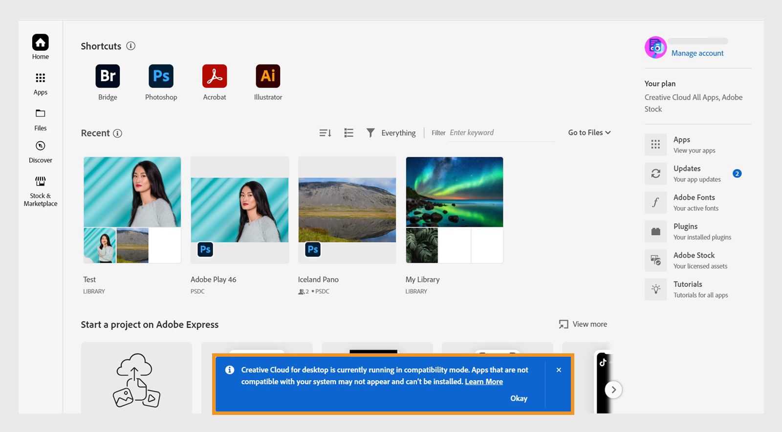Open Tutorials lightbulb icon
The image size is (782, 432).
point(656,289)
